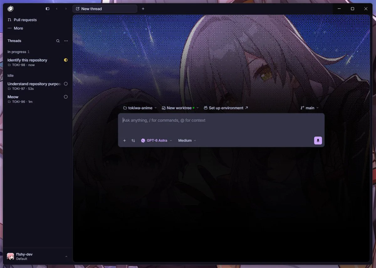Screen dimensions: 376x268
Task: Open the Identify this repository thread
Action: (x=38, y=62)
